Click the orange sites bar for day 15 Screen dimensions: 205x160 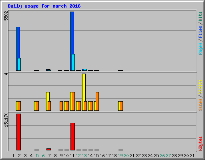click(97, 101)
